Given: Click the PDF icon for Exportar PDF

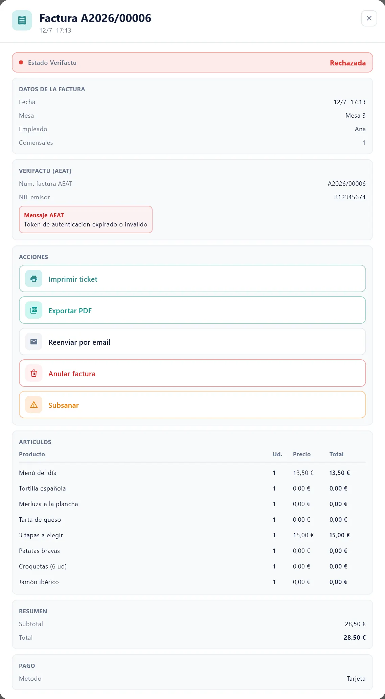Looking at the screenshot, I should point(34,310).
